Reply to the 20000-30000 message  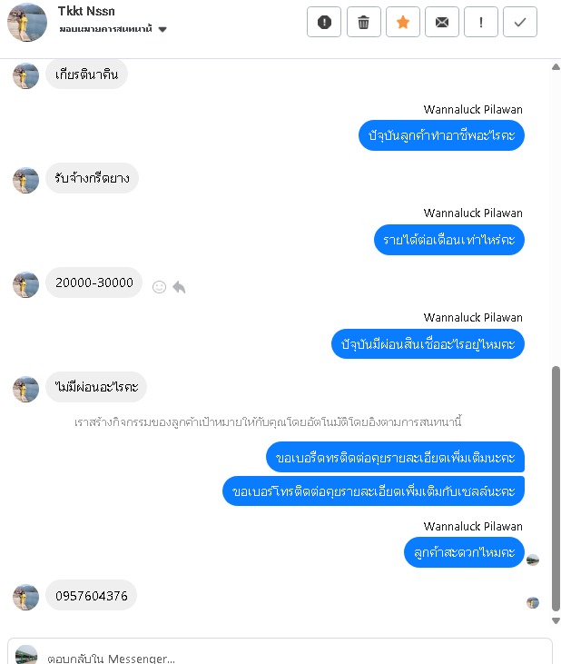coord(179,287)
